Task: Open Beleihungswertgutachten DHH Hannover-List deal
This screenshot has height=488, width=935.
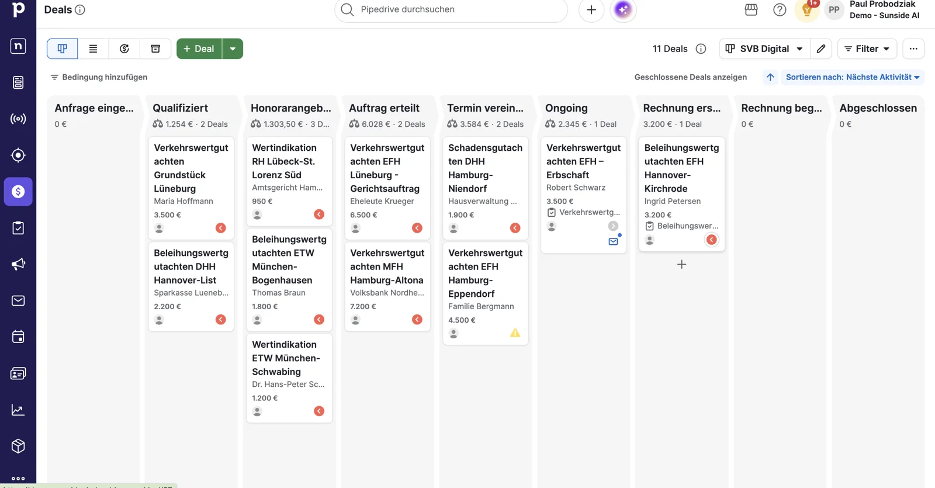Action: click(x=191, y=286)
